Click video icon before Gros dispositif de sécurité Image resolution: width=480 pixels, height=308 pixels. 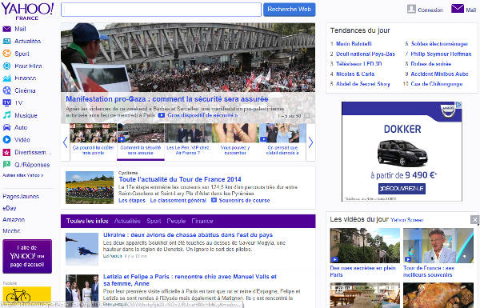[162, 115]
